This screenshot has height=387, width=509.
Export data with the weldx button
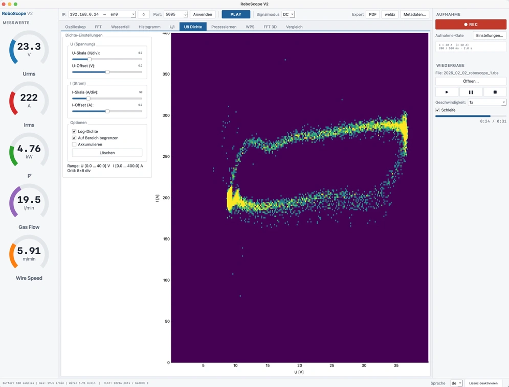pyautogui.click(x=390, y=14)
